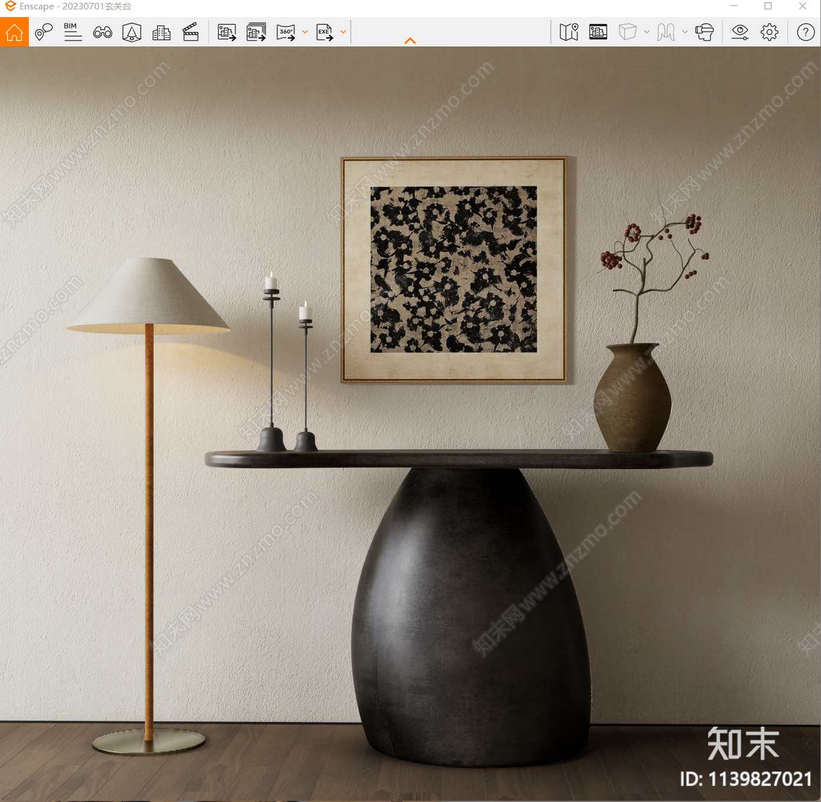Click the orange Home icon

[x=14, y=32]
